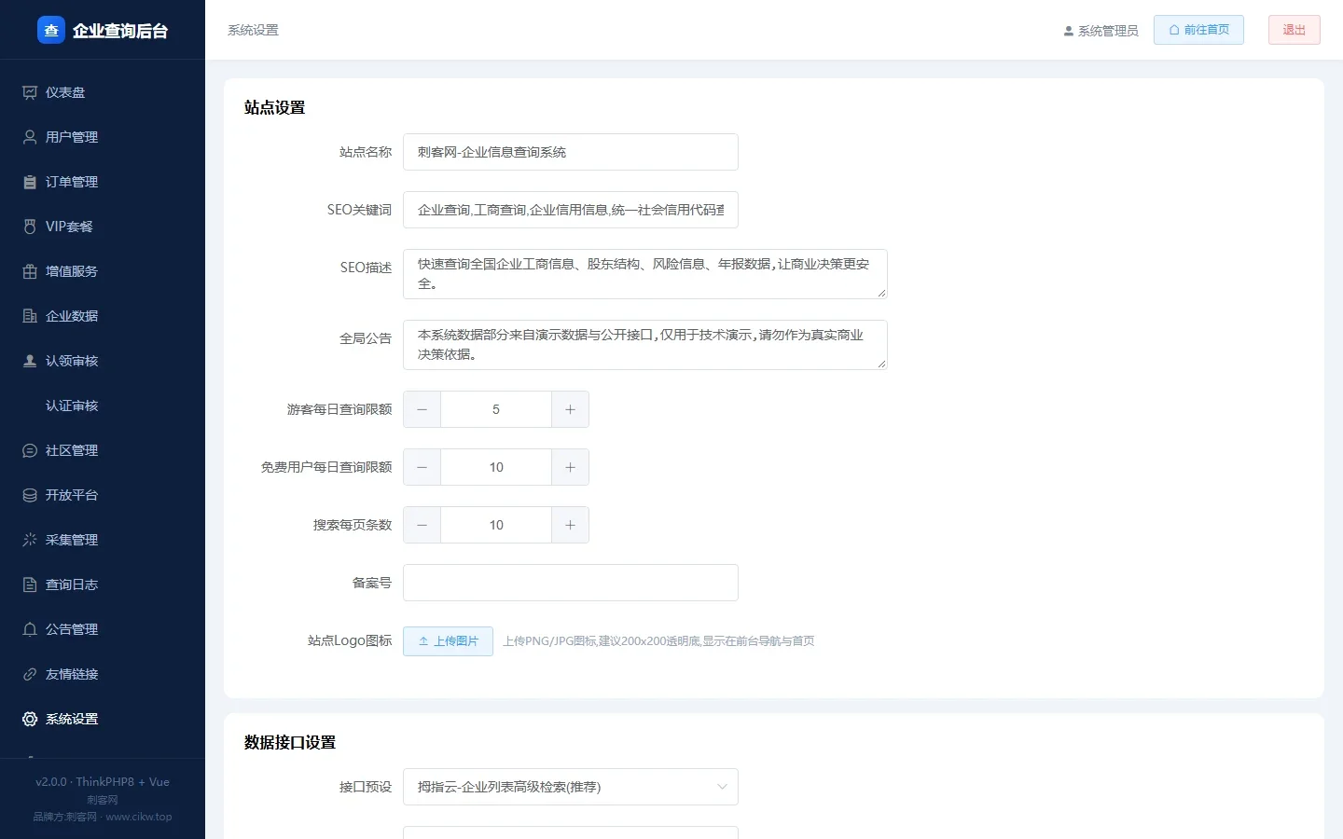Decrease 搜索每页条数 with minus button
Screen dimensions: 1343x839
tap(422, 525)
